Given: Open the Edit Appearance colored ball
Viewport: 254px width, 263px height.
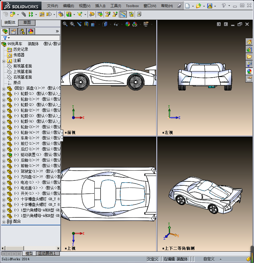Looking at the screenshot, I should click(x=127, y=24).
